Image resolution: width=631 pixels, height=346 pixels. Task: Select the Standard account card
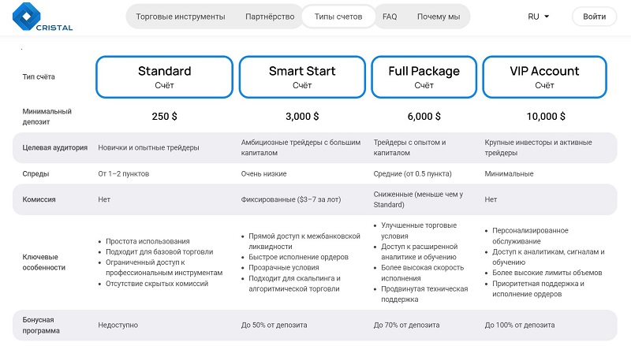point(164,76)
